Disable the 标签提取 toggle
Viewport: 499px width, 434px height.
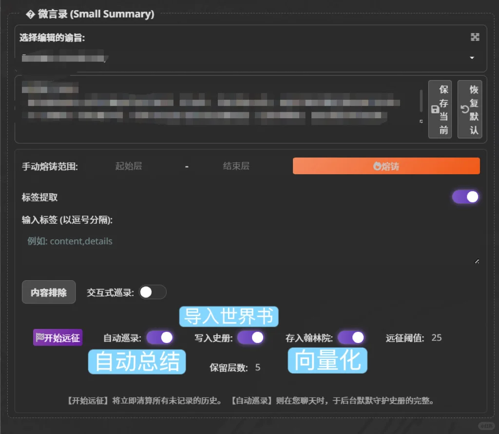click(465, 197)
